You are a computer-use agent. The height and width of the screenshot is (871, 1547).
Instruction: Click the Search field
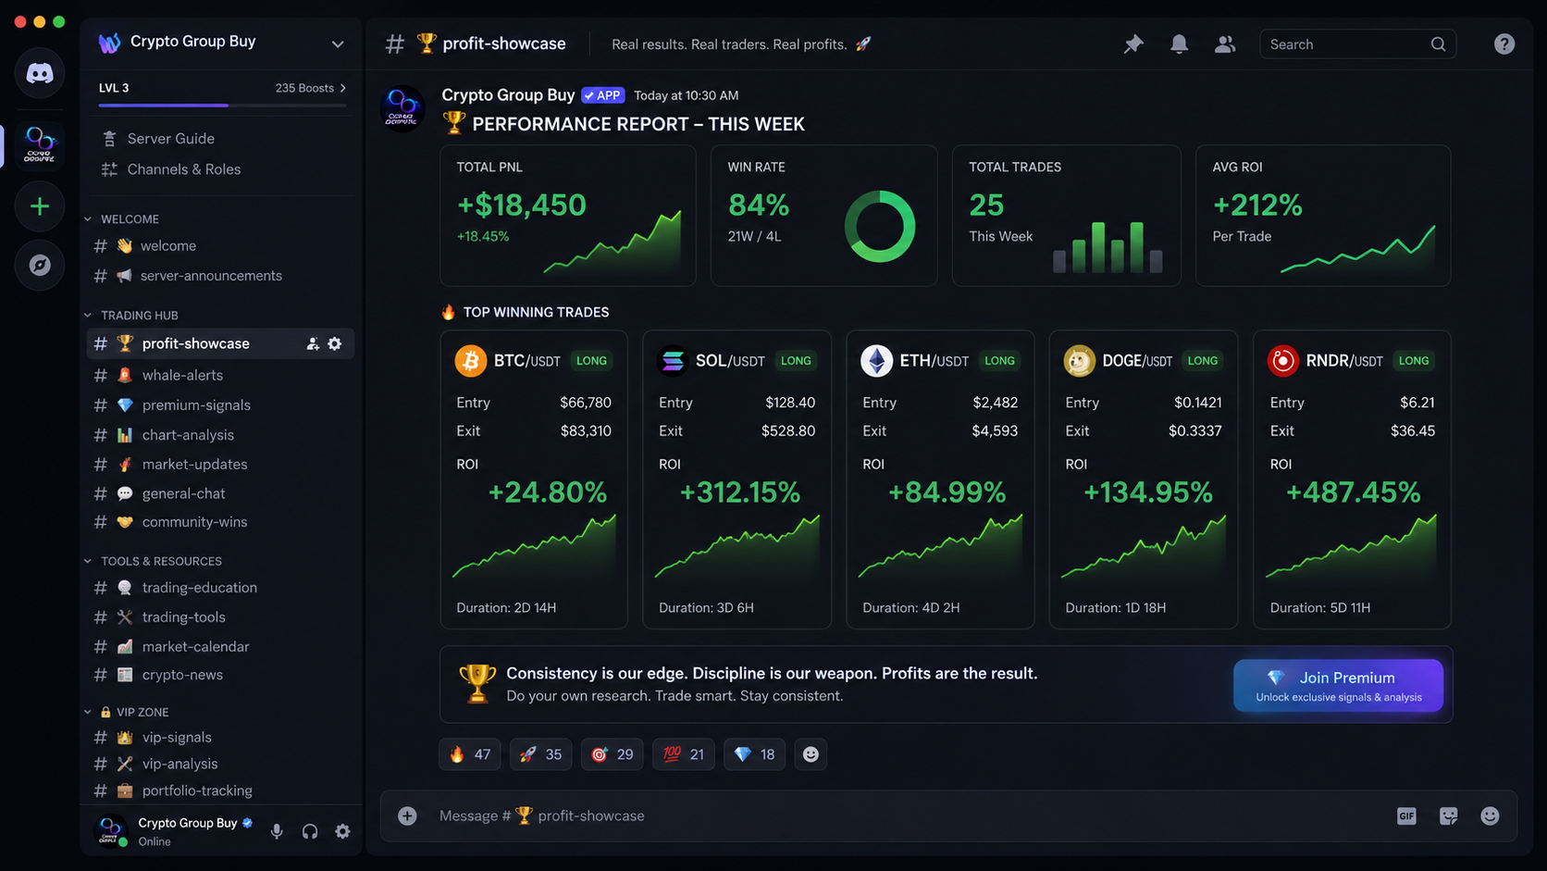(1357, 44)
